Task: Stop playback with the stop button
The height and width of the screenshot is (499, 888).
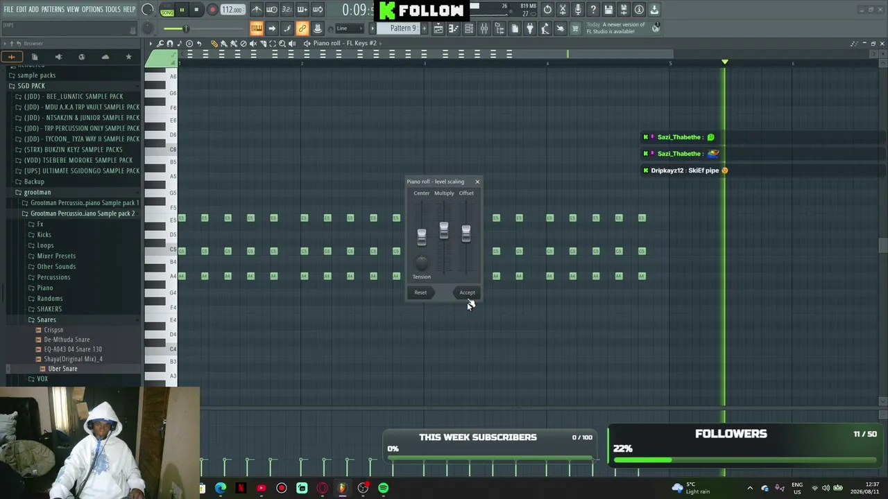Action: pos(196,10)
